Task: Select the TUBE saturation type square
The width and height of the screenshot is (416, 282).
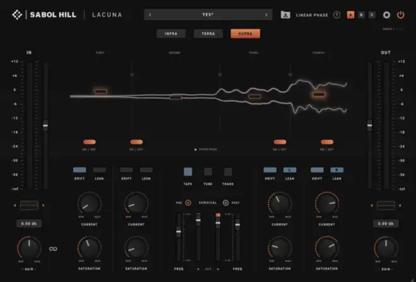Action: [208, 171]
